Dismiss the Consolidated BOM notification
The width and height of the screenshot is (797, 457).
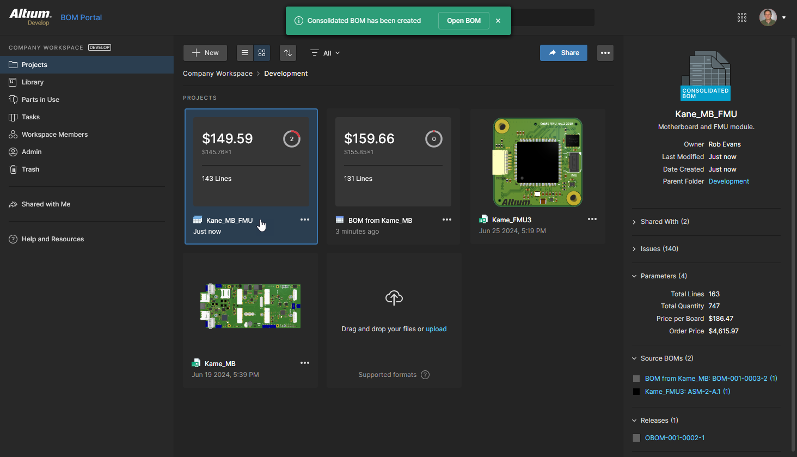coord(498,21)
